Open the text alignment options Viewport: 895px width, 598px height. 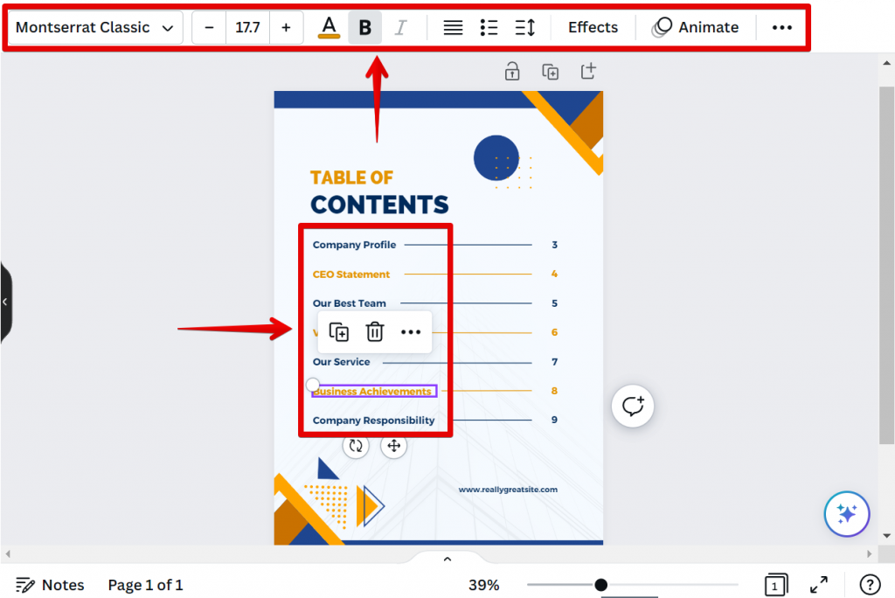click(x=452, y=27)
